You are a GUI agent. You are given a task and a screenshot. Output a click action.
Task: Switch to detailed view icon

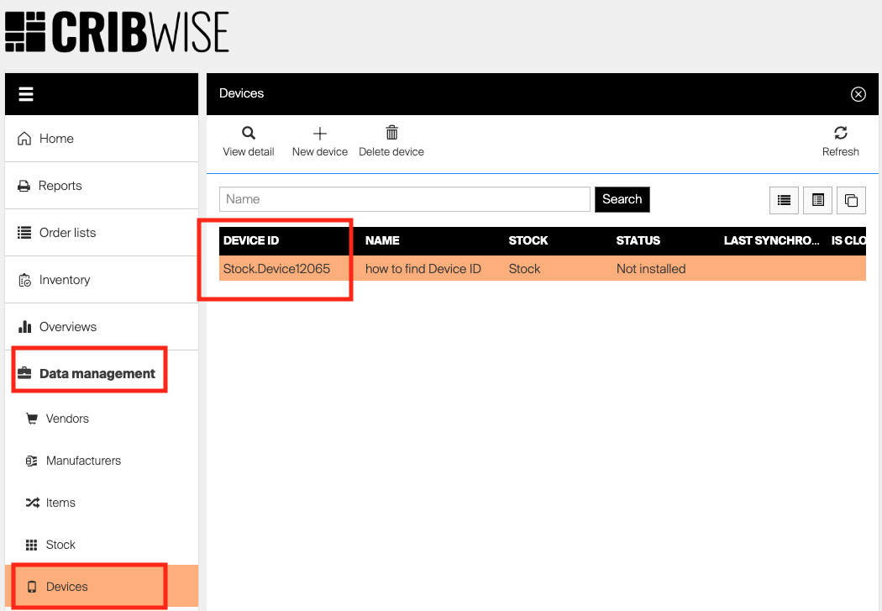click(x=817, y=200)
